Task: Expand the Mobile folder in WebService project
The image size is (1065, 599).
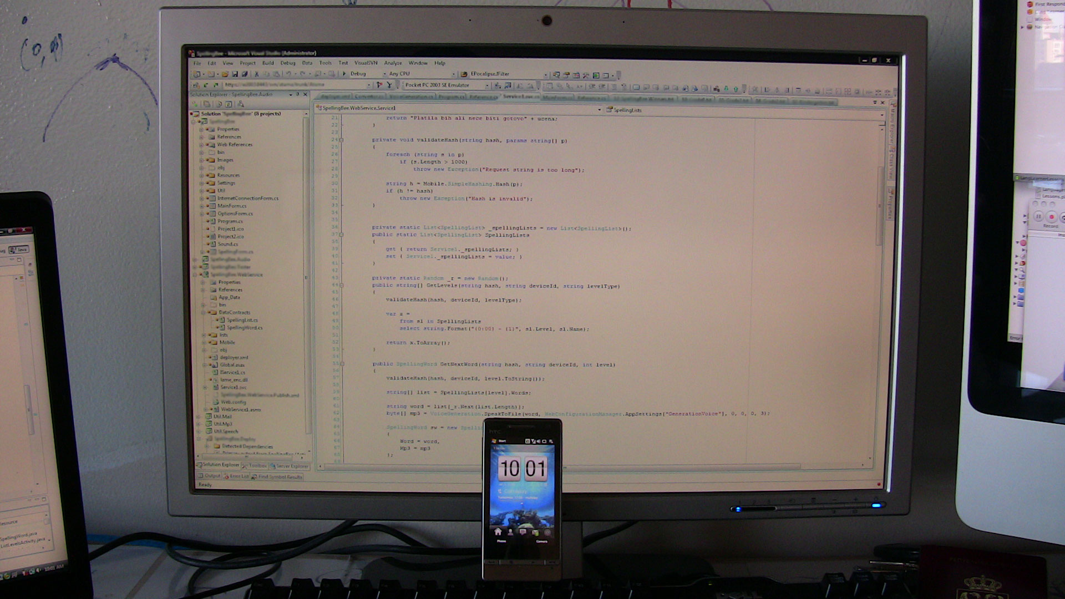Action: pos(204,342)
